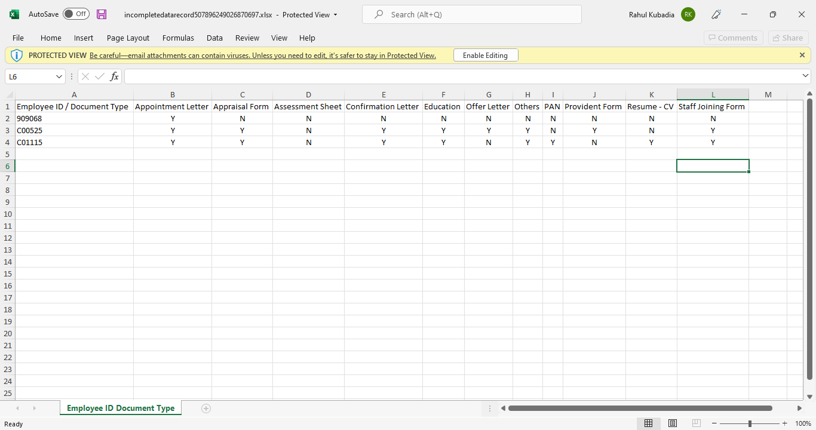The width and height of the screenshot is (816, 430).
Task: Select the Normal view icon in status bar
Action: [x=648, y=423]
